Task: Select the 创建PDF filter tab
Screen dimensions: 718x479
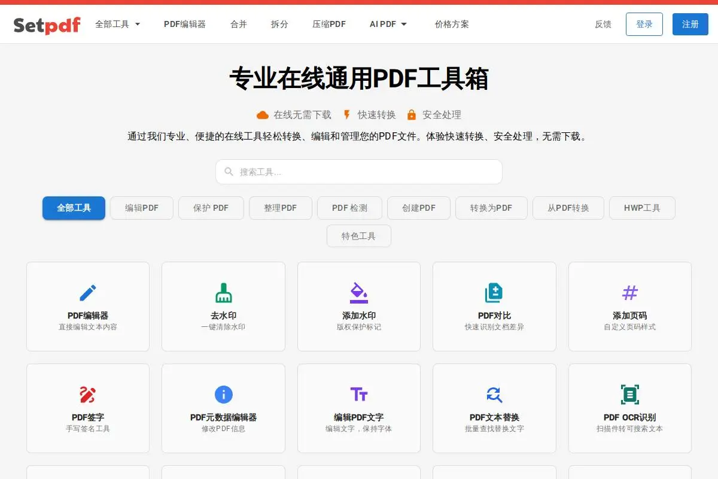Action: tap(419, 208)
